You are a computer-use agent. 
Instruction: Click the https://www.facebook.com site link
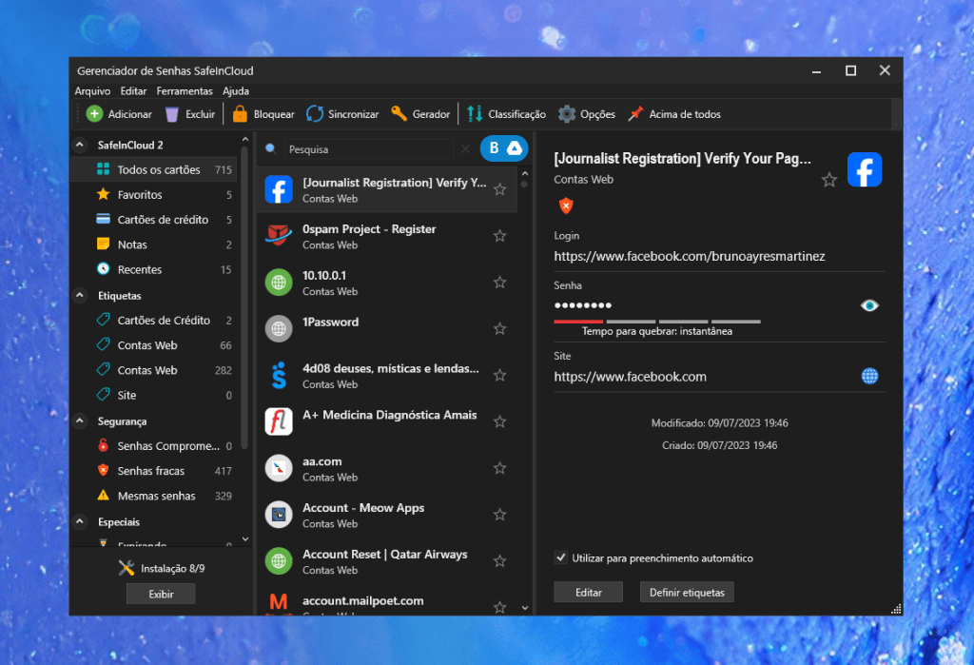point(630,377)
